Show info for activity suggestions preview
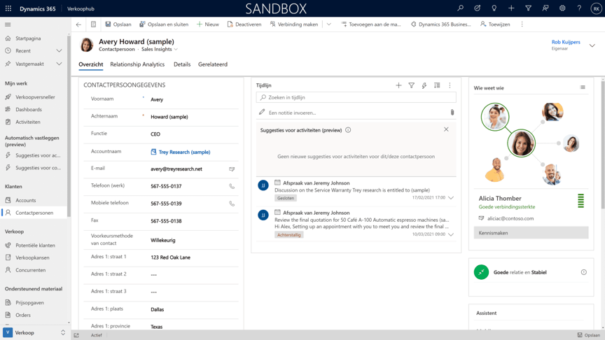The width and height of the screenshot is (605, 340). click(x=348, y=130)
